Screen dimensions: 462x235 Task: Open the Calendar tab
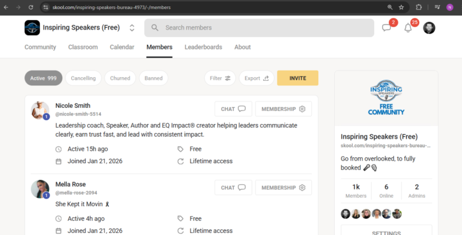[x=122, y=47]
